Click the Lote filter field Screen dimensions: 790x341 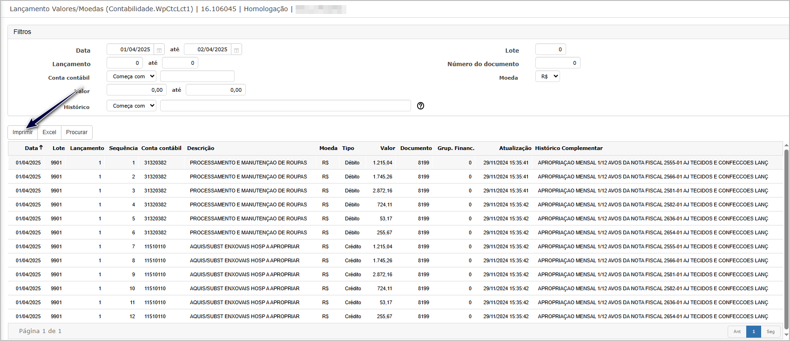[551, 49]
